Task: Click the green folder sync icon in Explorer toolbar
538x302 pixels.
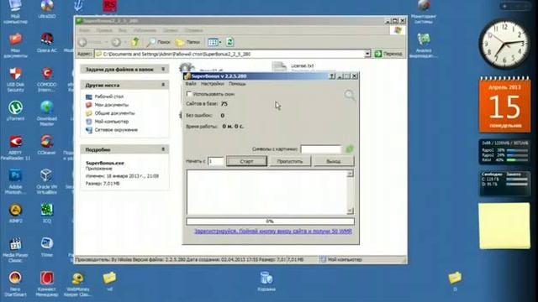Action: pos(229,42)
